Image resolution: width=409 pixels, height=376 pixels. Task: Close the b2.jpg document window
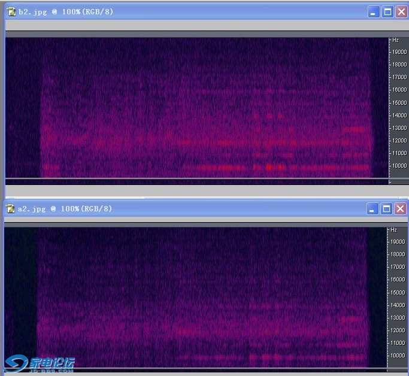pos(400,12)
